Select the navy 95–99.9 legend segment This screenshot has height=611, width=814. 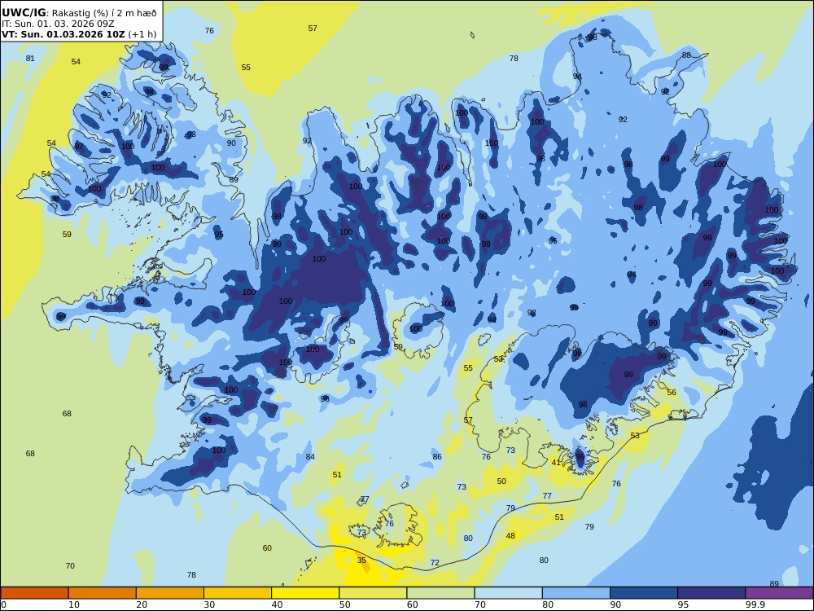coord(711,593)
